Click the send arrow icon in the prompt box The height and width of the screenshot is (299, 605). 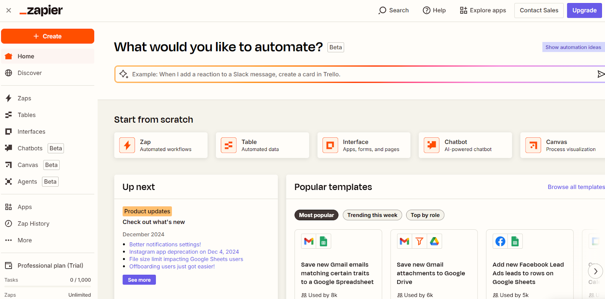pyautogui.click(x=600, y=74)
